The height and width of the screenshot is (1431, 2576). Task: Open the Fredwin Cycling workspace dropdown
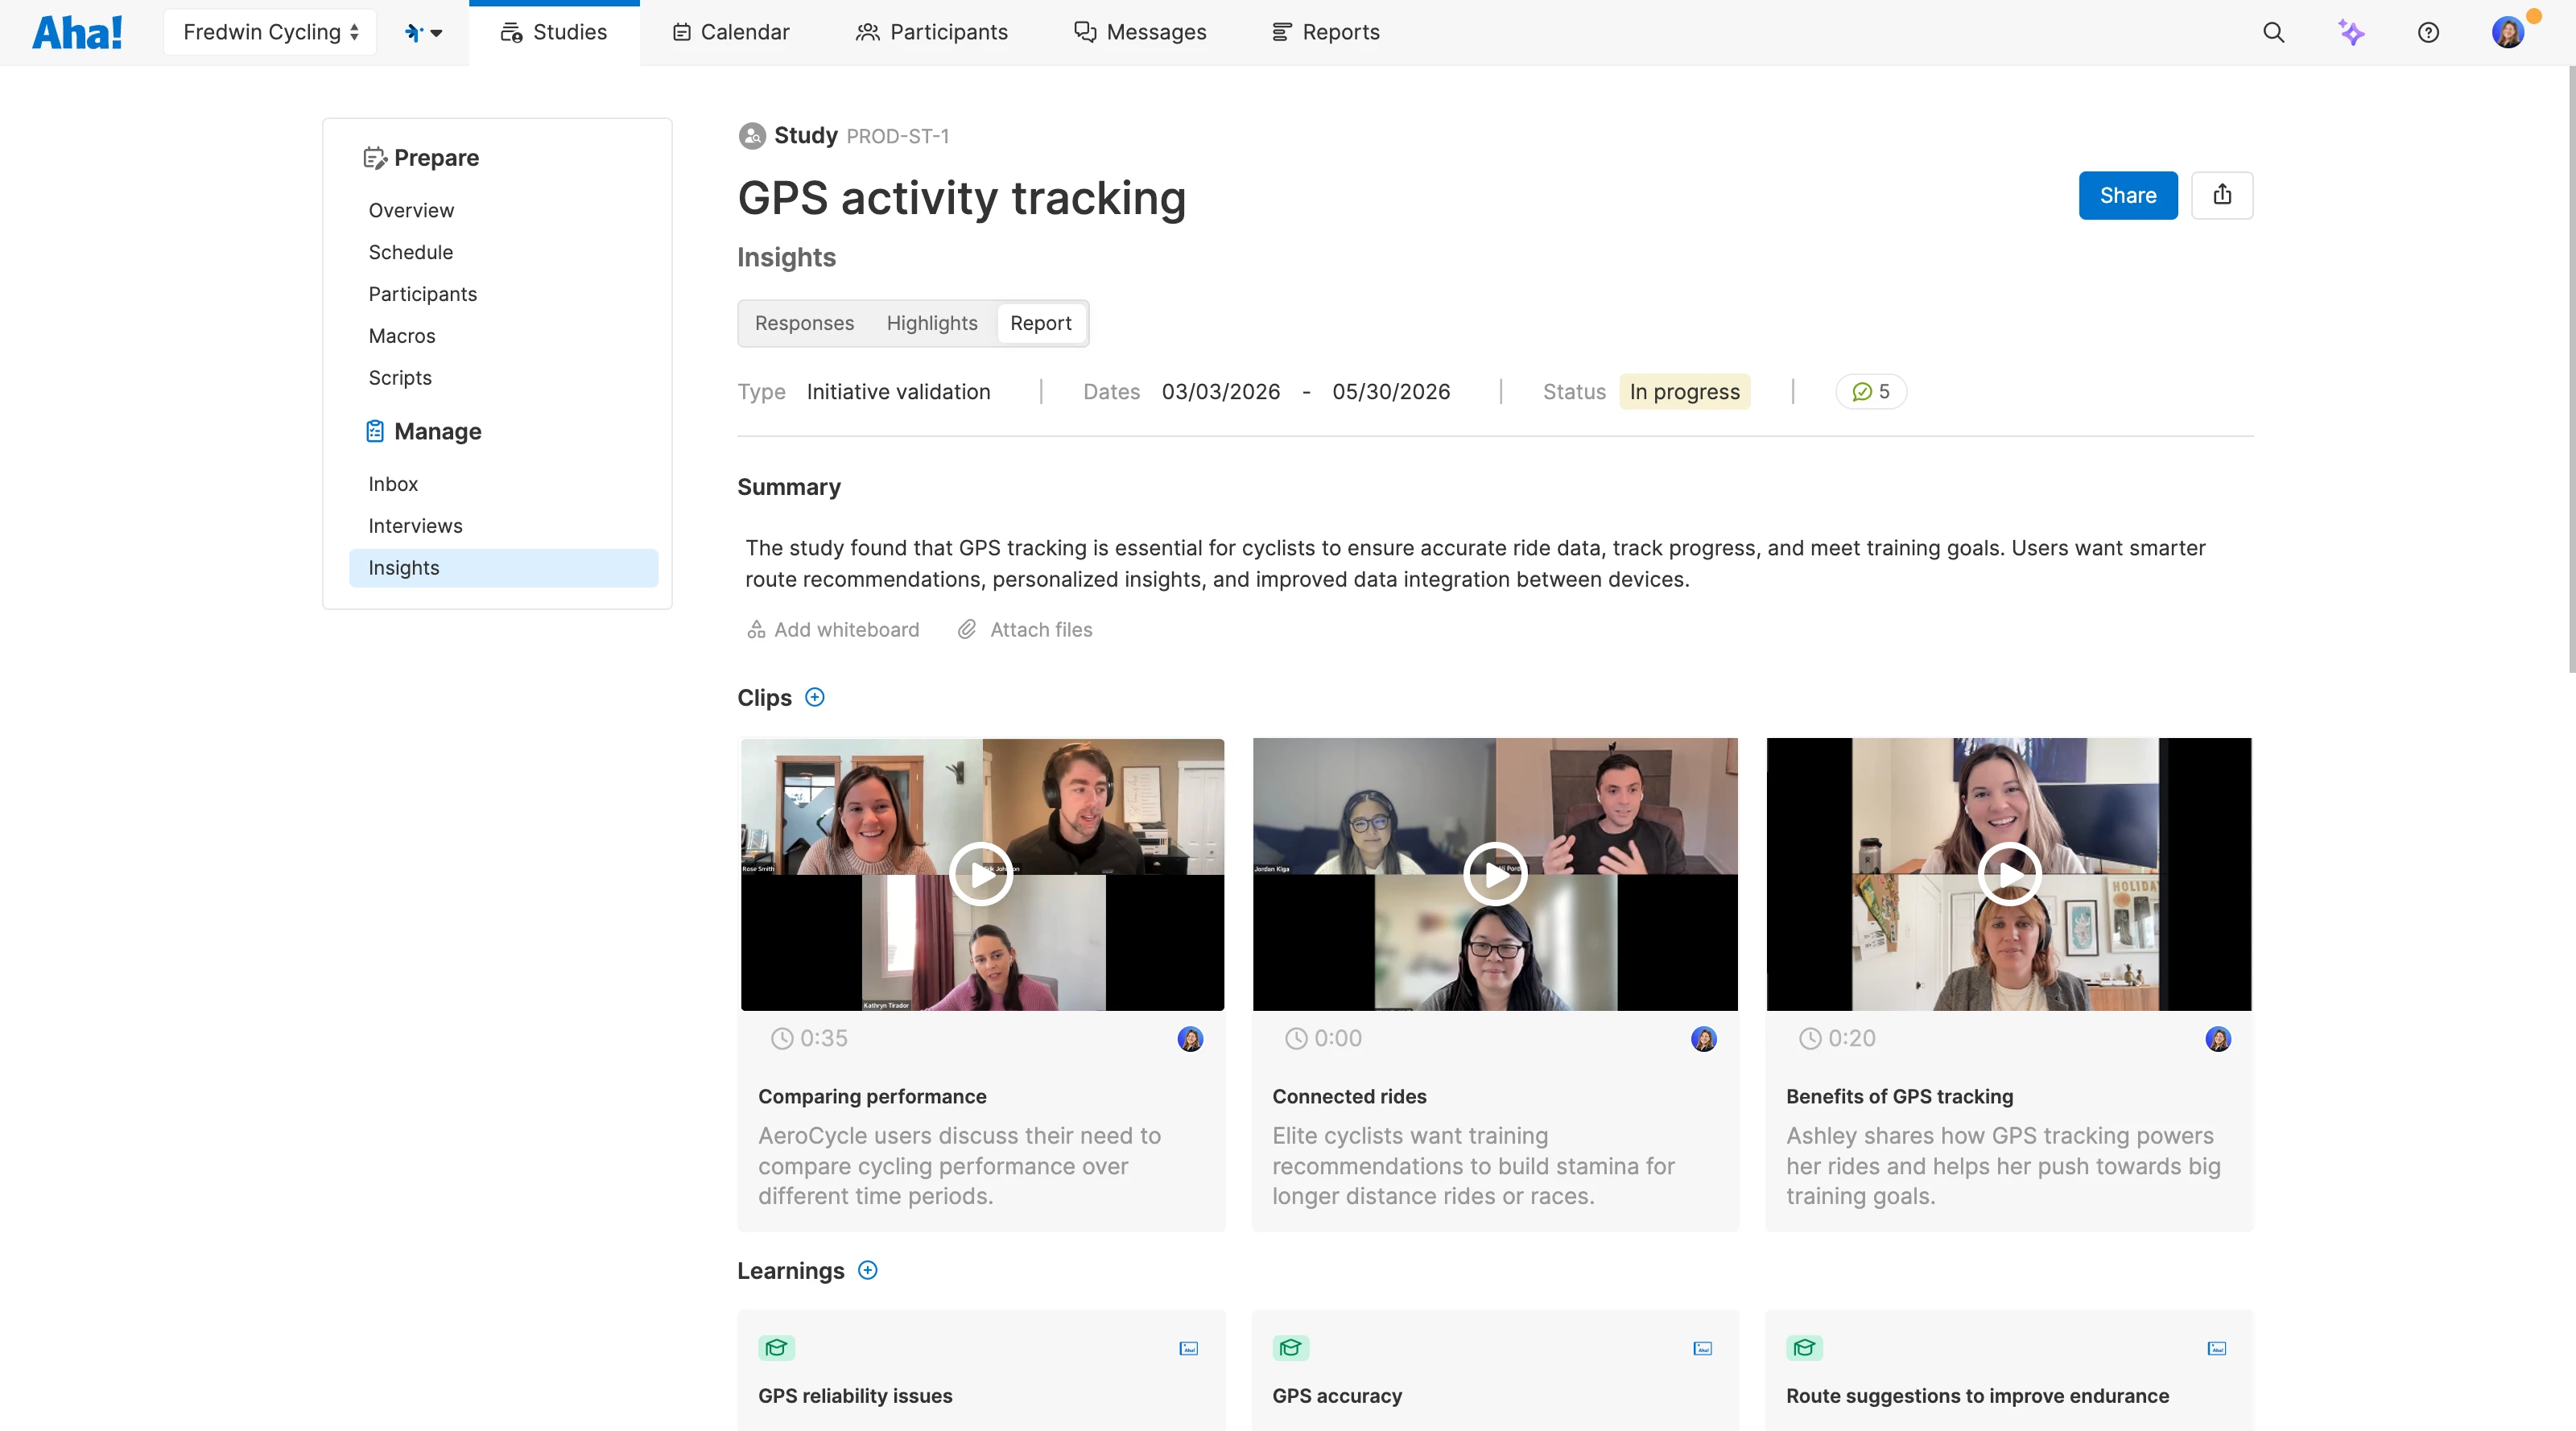(270, 32)
